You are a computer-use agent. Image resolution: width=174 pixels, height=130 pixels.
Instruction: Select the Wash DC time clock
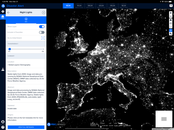[79, 6]
